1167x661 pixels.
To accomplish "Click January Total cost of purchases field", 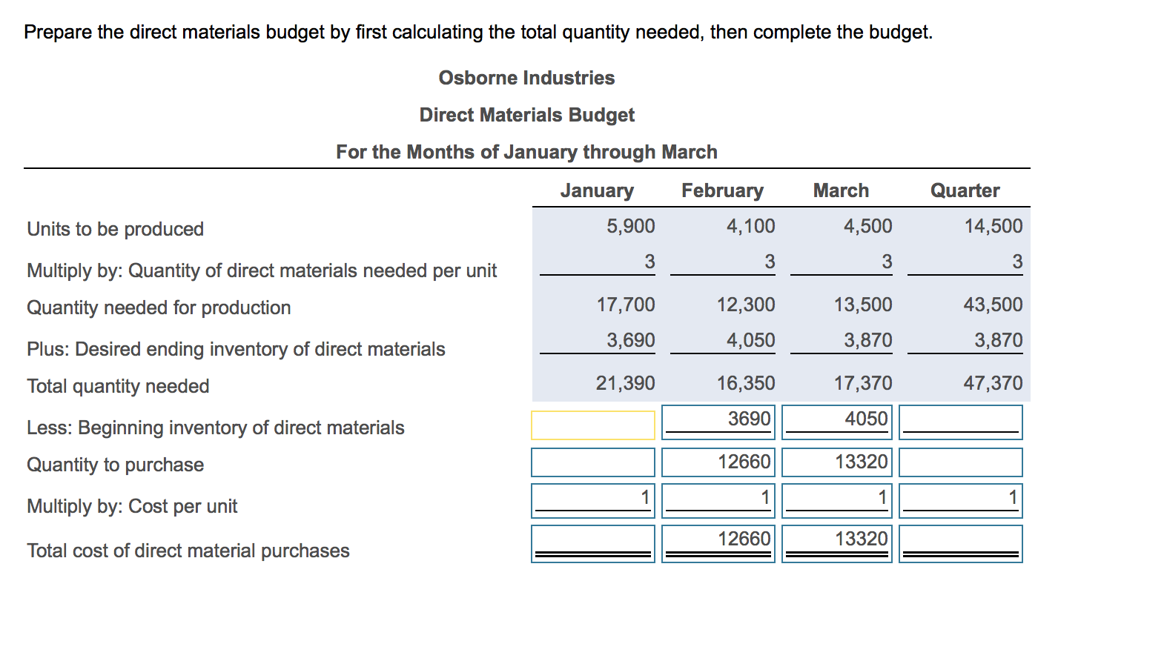I will coord(593,544).
